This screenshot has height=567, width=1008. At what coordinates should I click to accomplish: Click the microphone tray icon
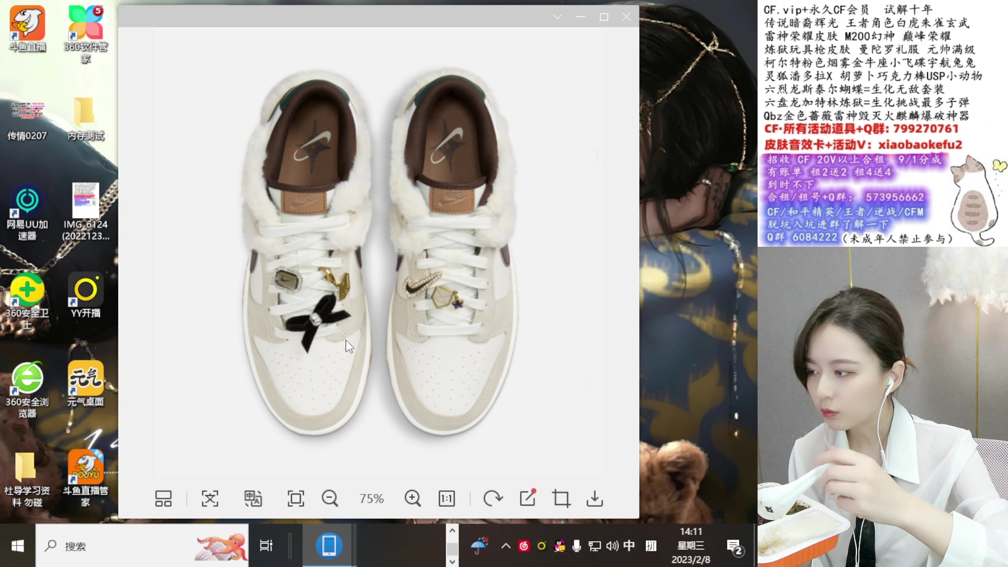point(576,546)
